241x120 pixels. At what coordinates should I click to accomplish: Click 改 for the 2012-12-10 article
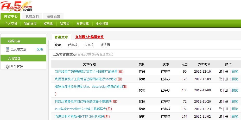[220, 72]
